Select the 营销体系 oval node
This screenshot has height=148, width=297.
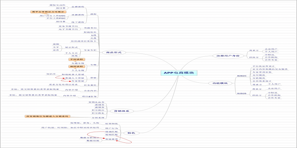122,111
